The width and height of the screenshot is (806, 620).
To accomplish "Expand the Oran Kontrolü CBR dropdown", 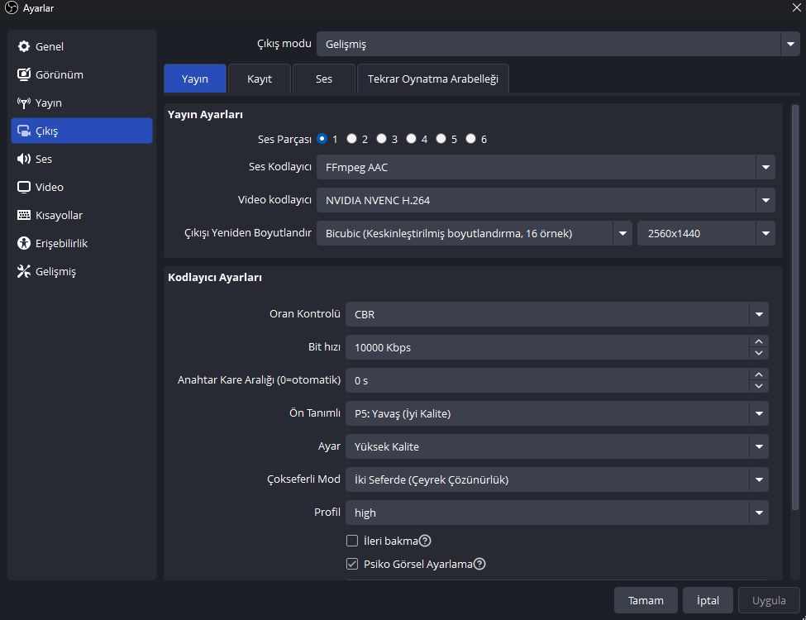I will [x=556, y=314].
